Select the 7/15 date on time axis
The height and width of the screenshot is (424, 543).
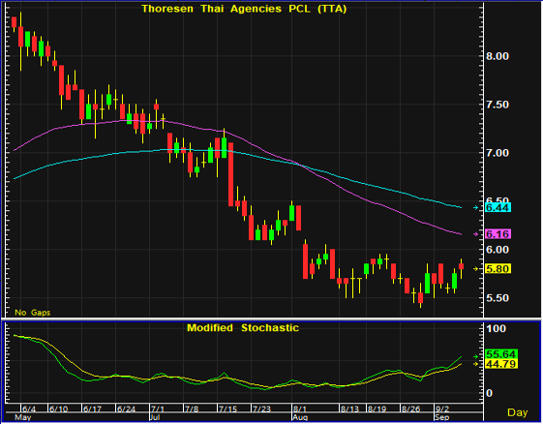tap(227, 409)
